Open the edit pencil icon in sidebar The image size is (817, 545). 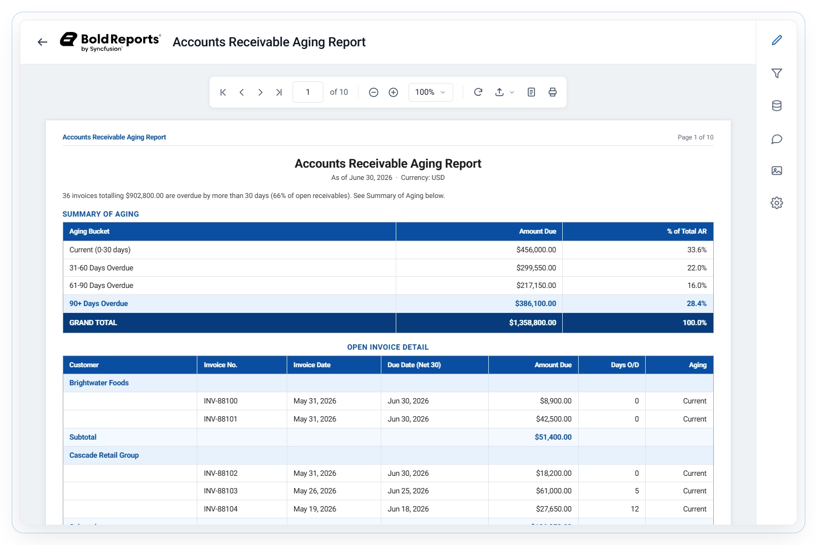point(777,40)
